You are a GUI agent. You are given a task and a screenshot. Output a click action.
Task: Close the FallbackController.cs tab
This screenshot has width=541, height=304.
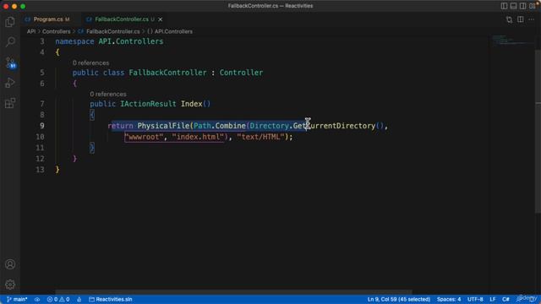160,19
